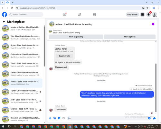Go back with the browser back arrow
The height and width of the screenshot is (129, 161).
click(x=3, y=8)
